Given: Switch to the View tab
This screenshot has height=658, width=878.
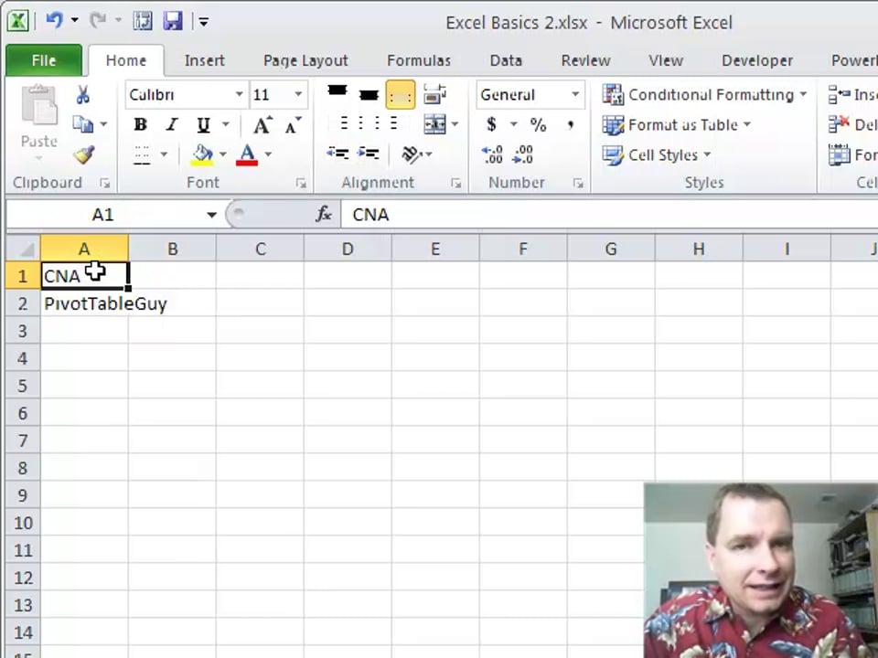Looking at the screenshot, I should [666, 60].
